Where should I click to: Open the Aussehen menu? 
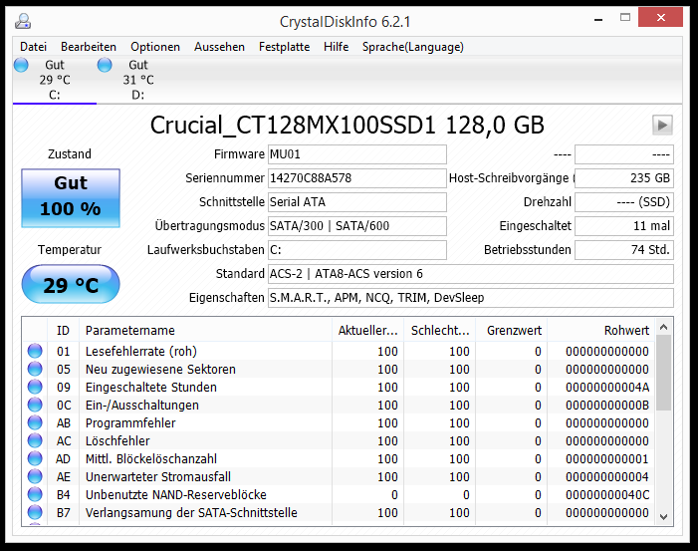219,47
